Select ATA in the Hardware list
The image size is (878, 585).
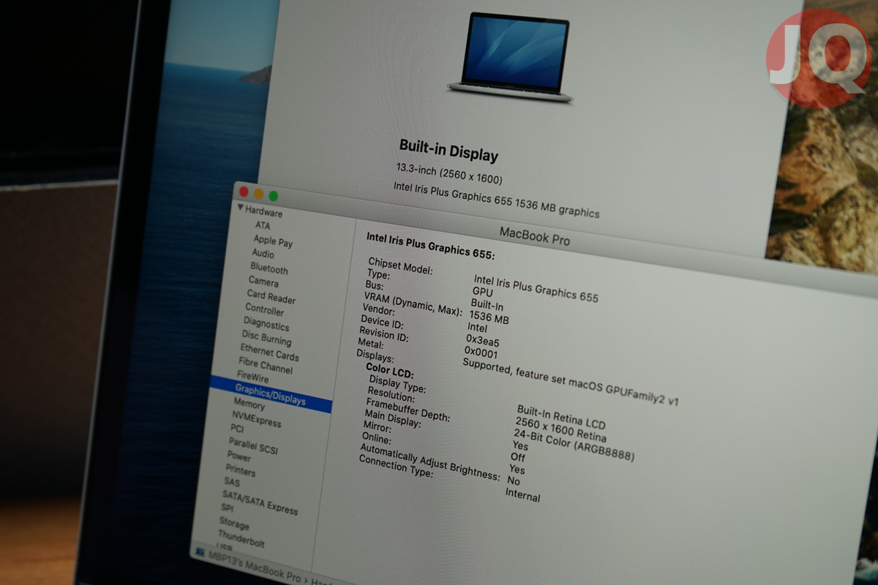point(262,226)
